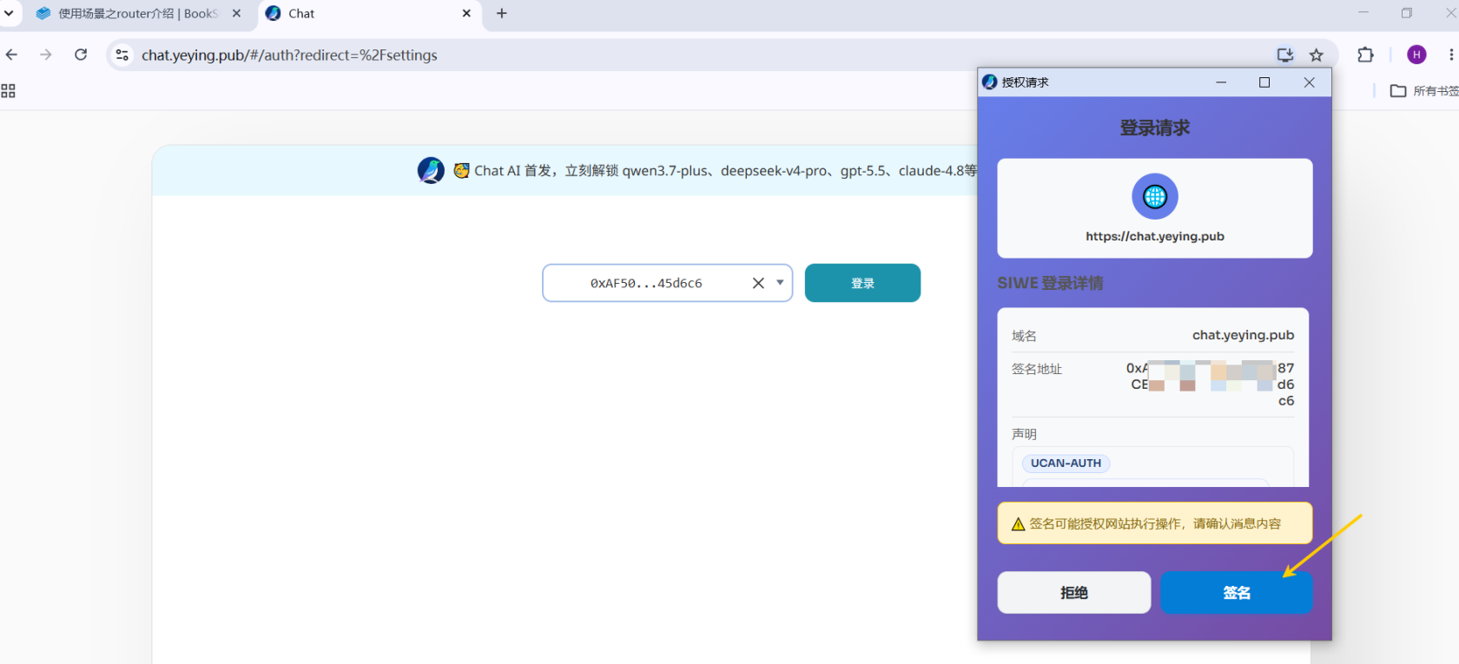This screenshot has width=1459, height=664.
Task: Click the teal 登录 login button
Action: [x=862, y=283]
